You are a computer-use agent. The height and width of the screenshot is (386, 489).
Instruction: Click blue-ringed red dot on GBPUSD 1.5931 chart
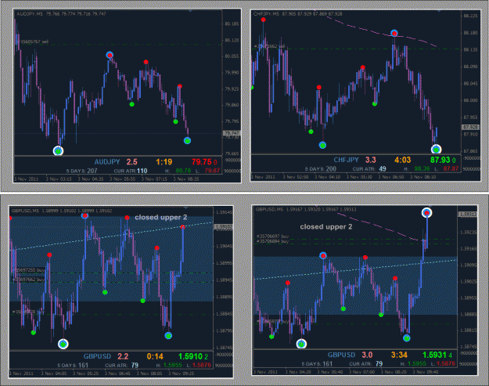[323, 256]
